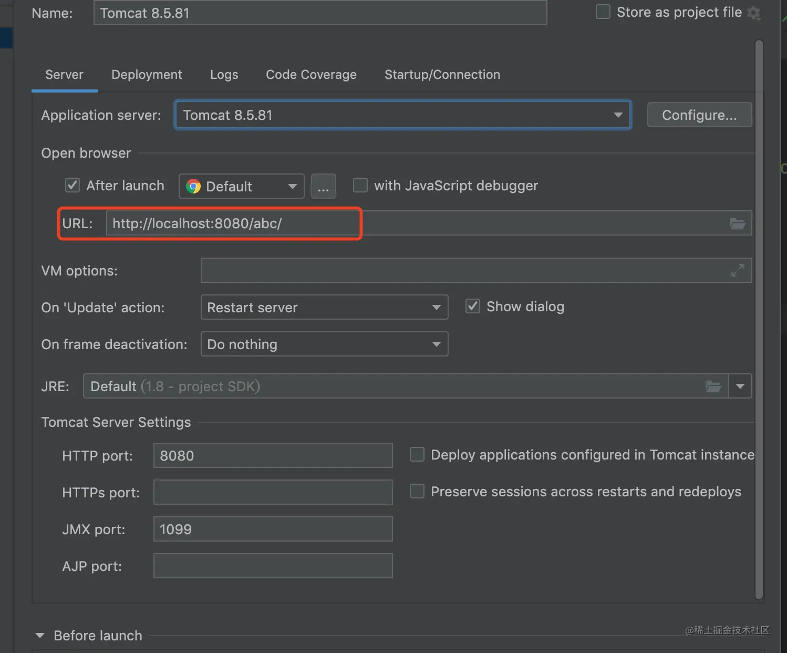The image size is (787, 653).
Task: Uncheck the After launch checkbox
Action: coord(72,185)
